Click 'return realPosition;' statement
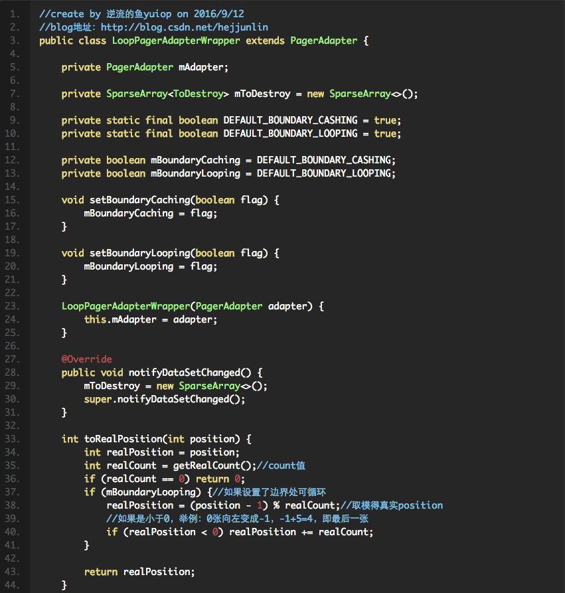Image resolution: width=565 pixels, height=593 pixels. point(139,572)
